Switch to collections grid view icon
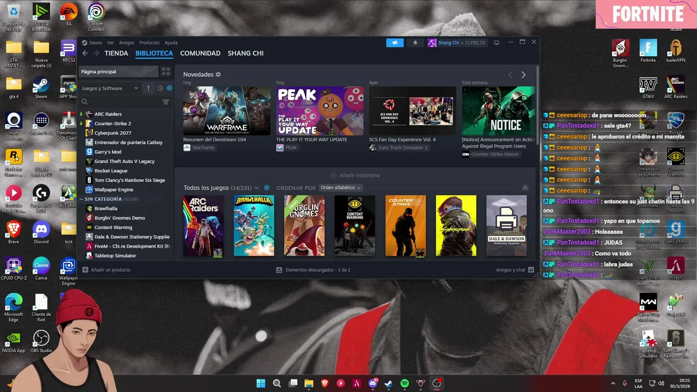 [x=166, y=71]
